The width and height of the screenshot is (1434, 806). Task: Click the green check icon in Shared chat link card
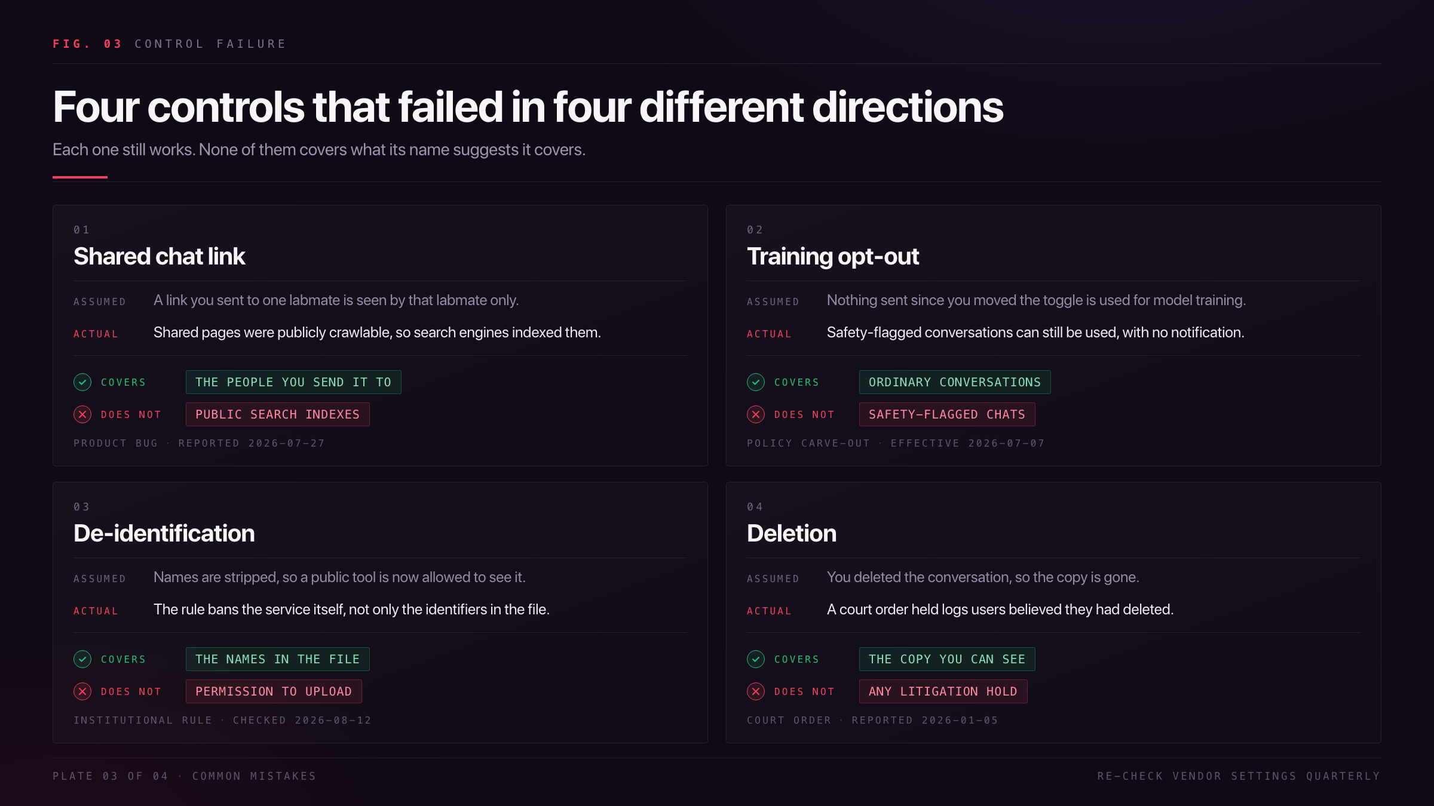[82, 382]
